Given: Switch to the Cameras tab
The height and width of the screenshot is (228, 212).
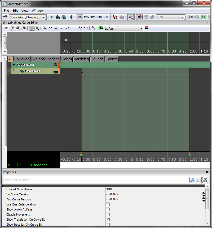Looking at the screenshot, I should [x=22, y=59].
